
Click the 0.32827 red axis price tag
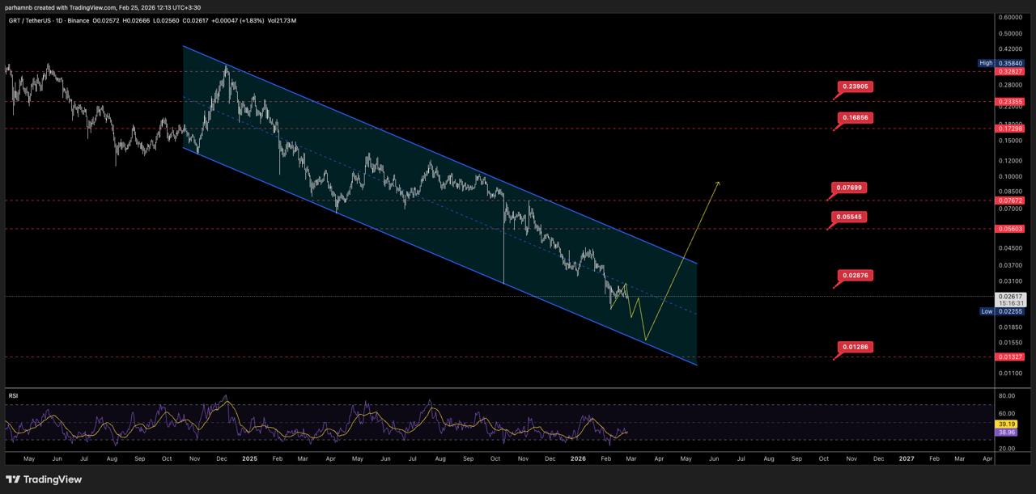coord(1012,72)
